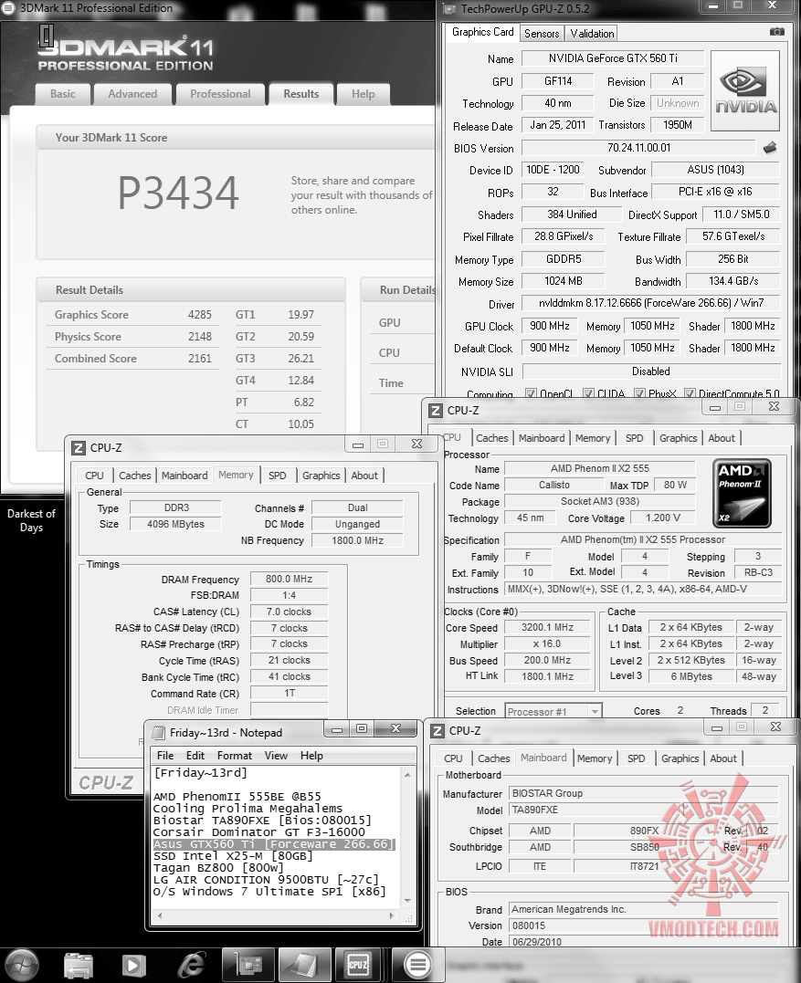The width and height of the screenshot is (801, 983).
Task: Click the 3DMark 11 title bar icon
Action: coord(8,8)
